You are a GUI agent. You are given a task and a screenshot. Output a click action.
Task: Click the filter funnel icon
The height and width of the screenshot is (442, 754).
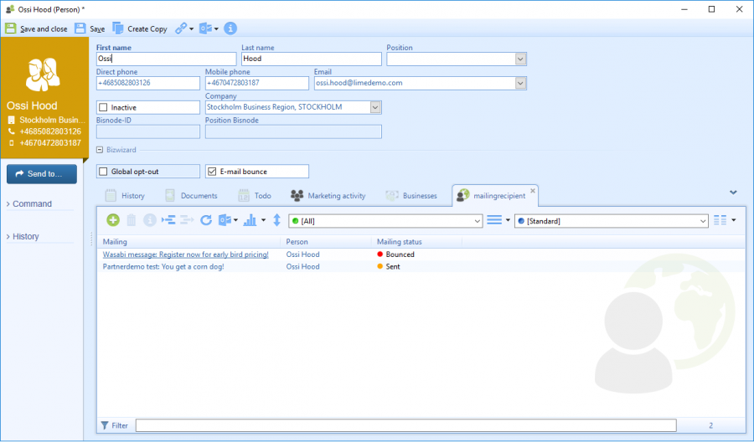point(105,425)
